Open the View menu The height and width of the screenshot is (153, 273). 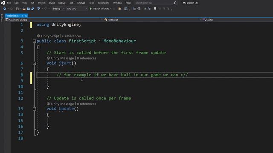pyautogui.click(x=25, y=3)
